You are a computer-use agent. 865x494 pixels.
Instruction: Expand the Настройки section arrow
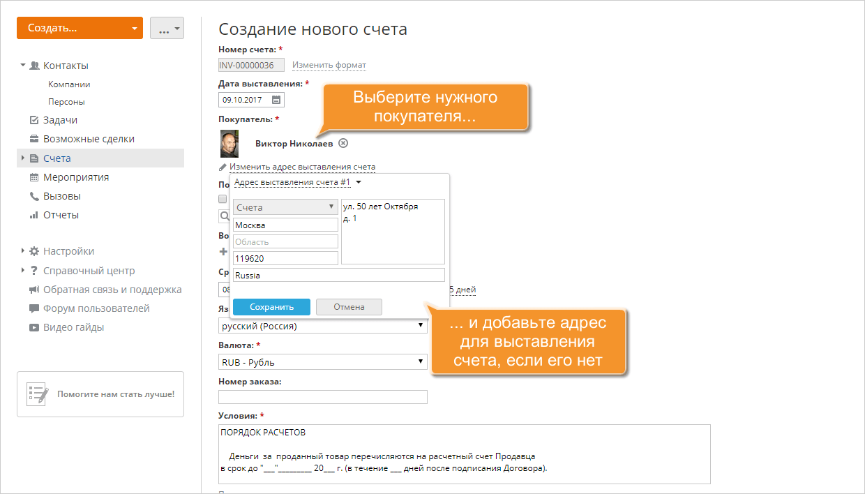click(x=23, y=251)
